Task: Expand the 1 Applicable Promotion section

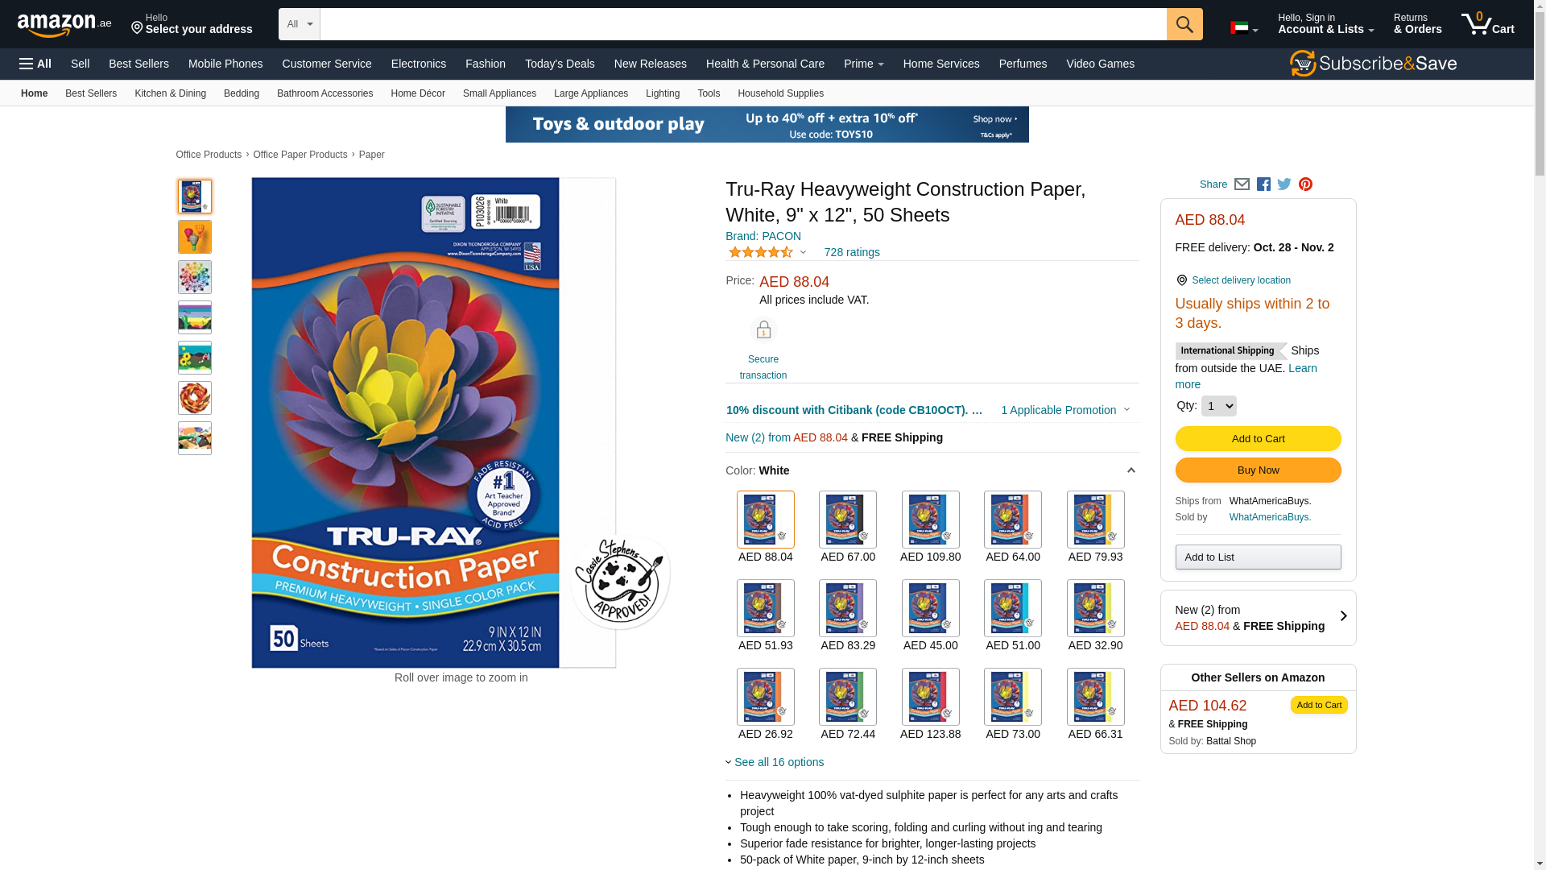Action: click(1065, 410)
